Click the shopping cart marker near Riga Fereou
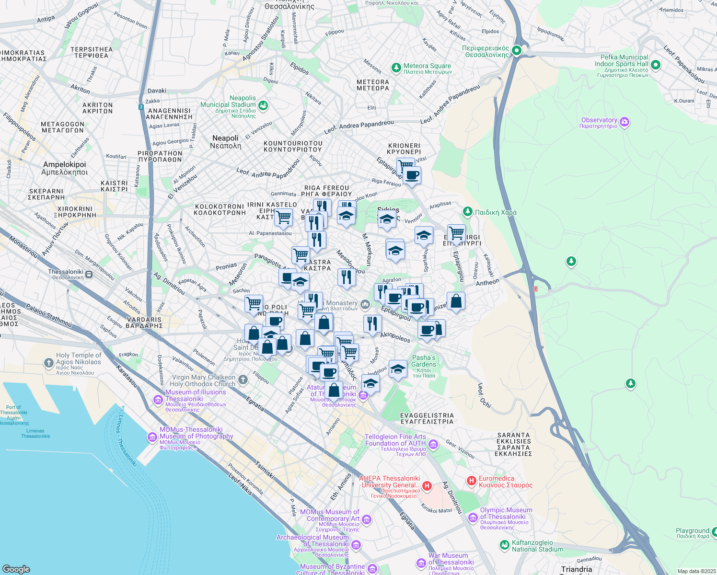 pos(283,218)
